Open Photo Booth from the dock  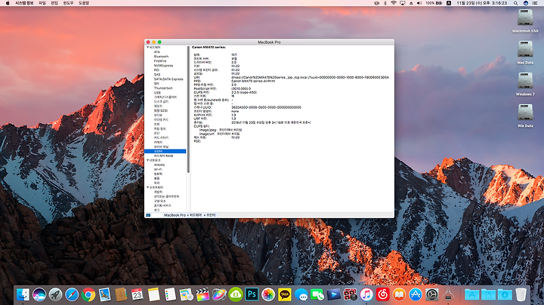350,294
